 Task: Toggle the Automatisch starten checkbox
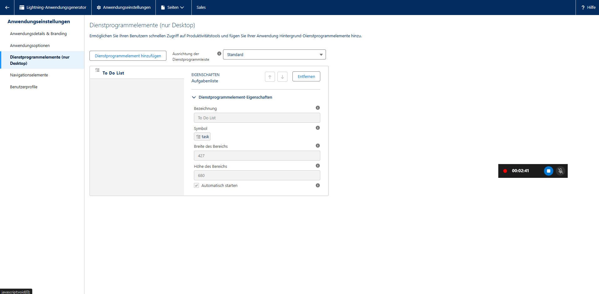[x=196, y=185]
